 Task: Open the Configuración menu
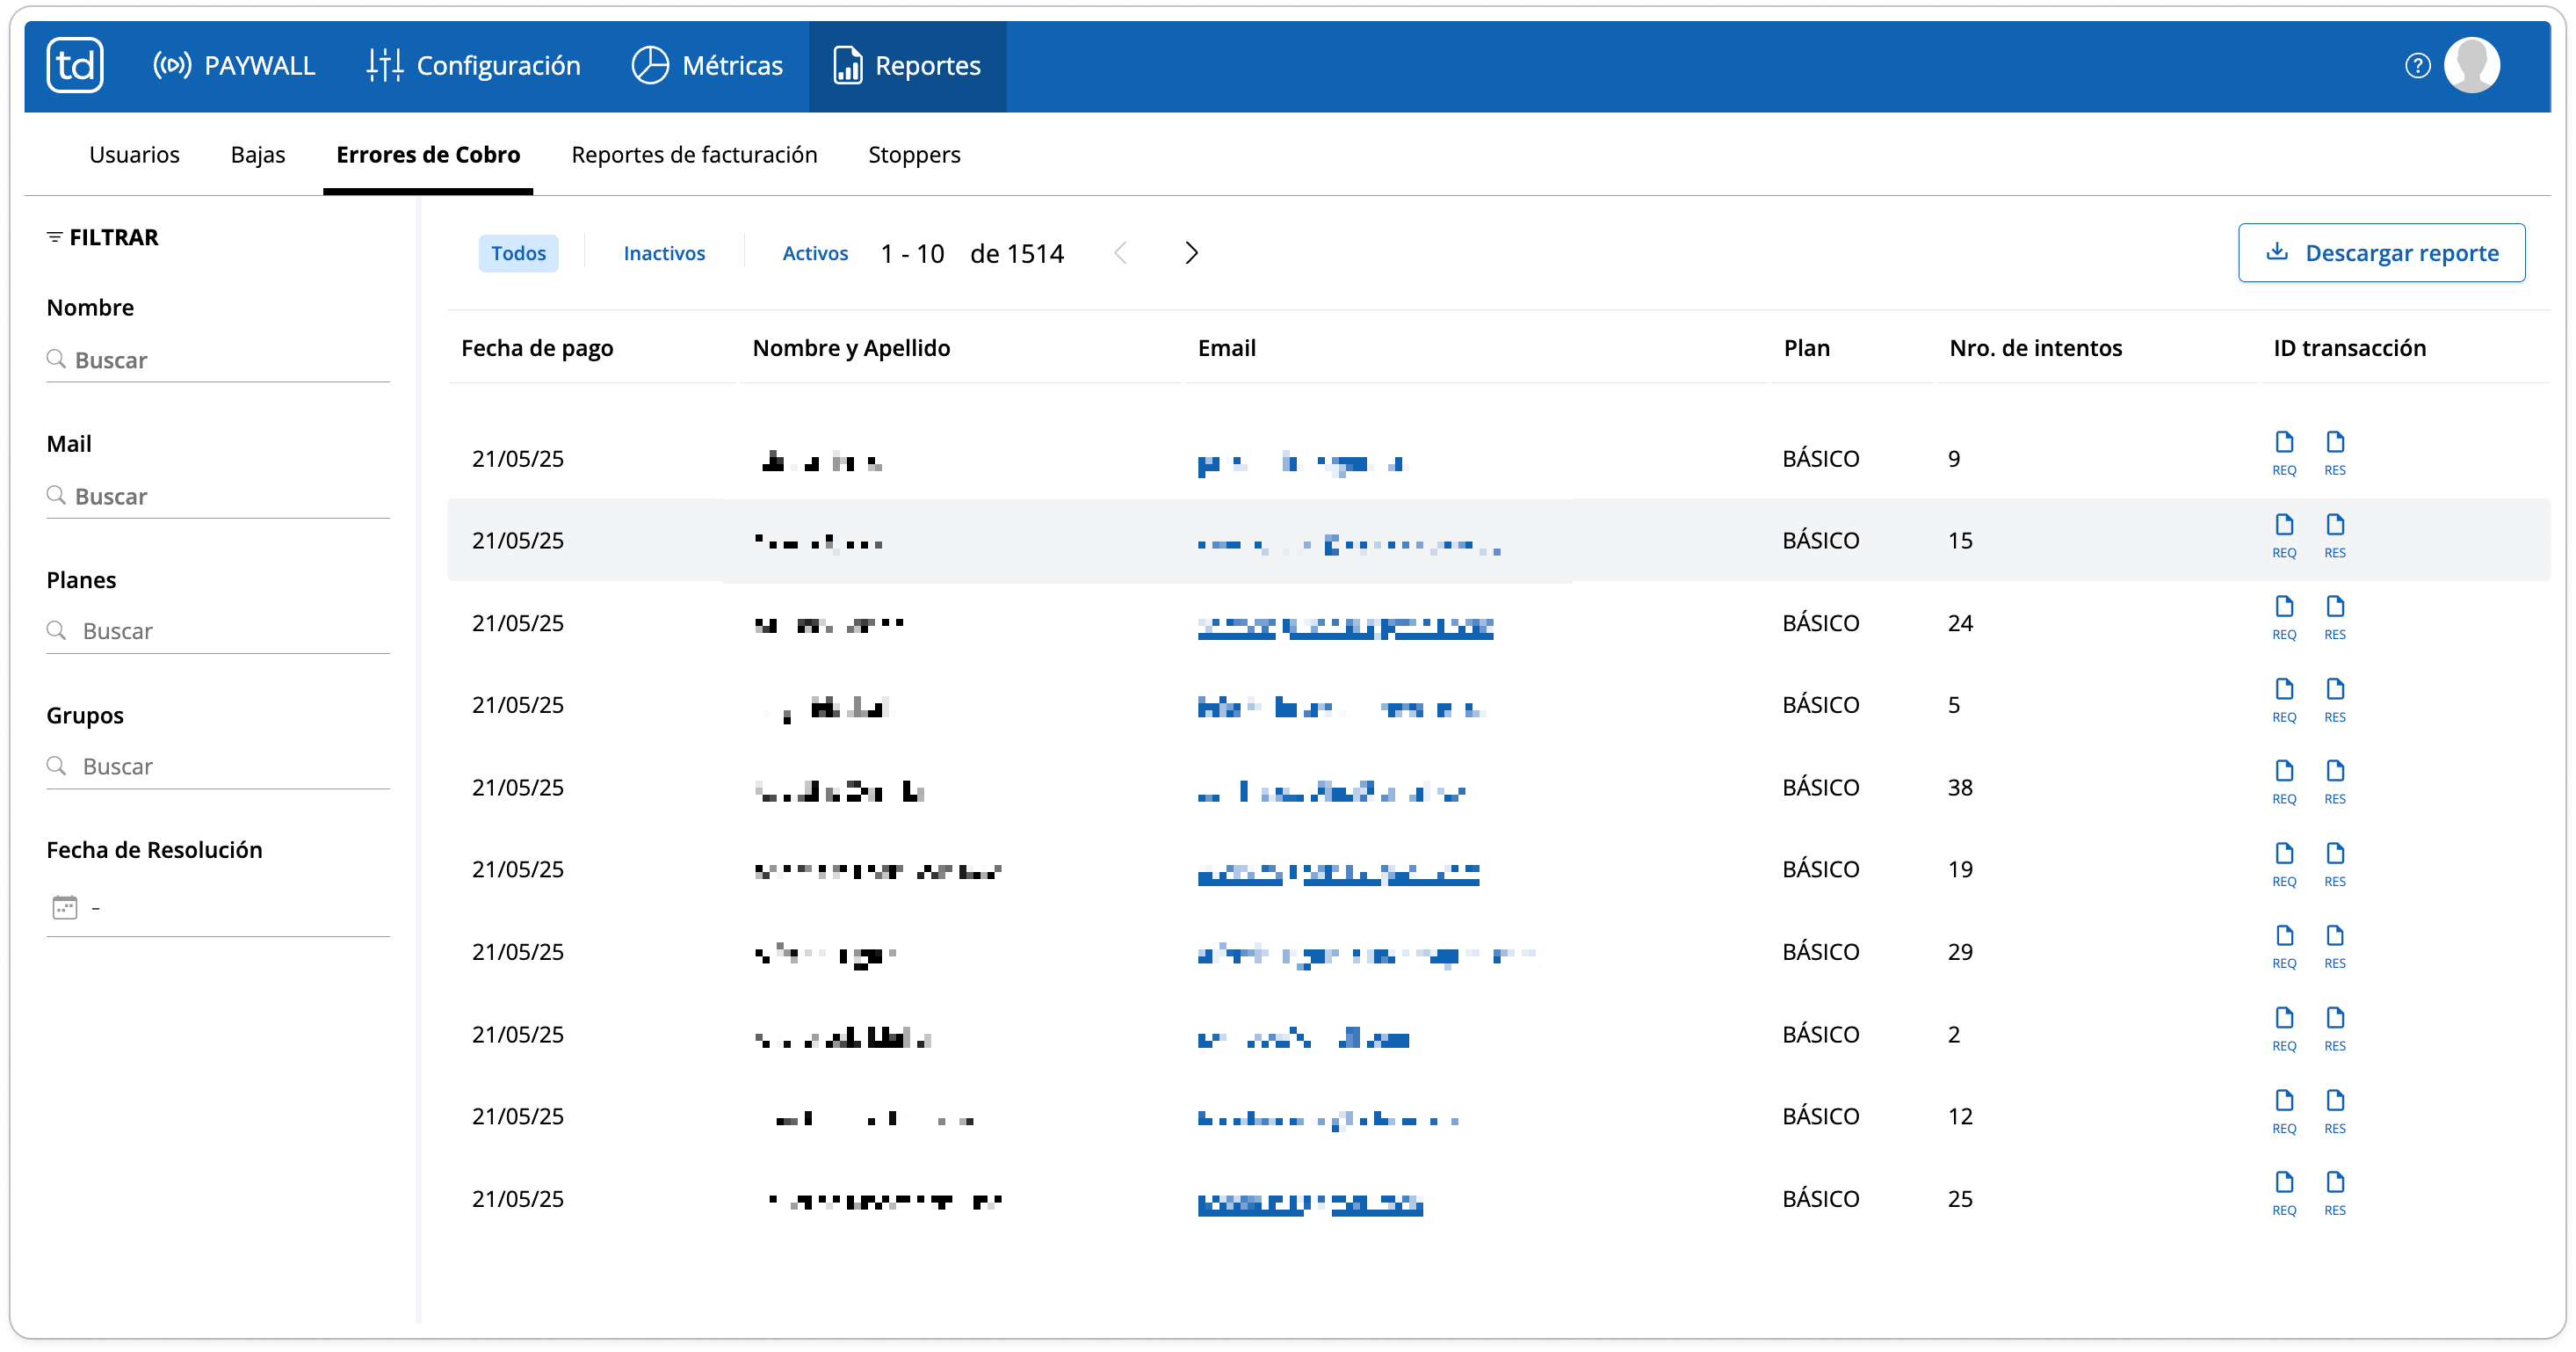pyautogui.click(x=473, y=66)
